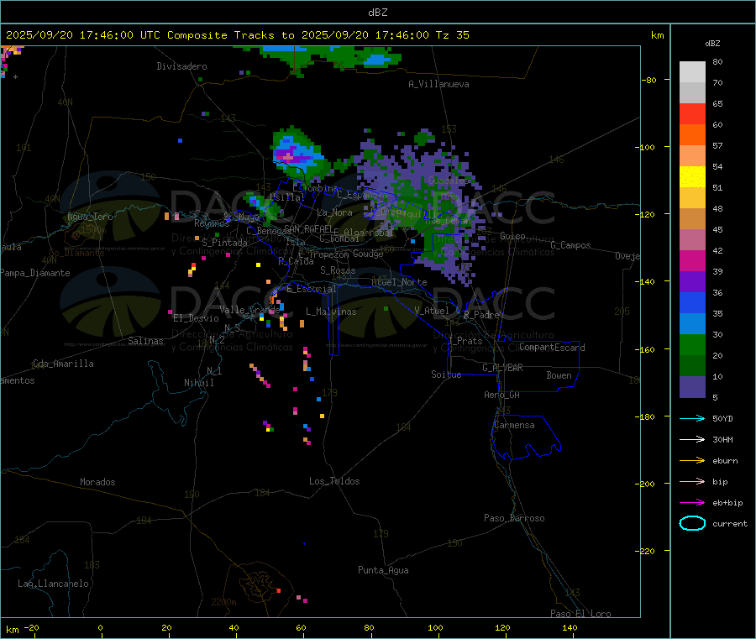Screen dimensions: 756x639
Task: Click the Nihuil map label
Action: tap(198, 383)
